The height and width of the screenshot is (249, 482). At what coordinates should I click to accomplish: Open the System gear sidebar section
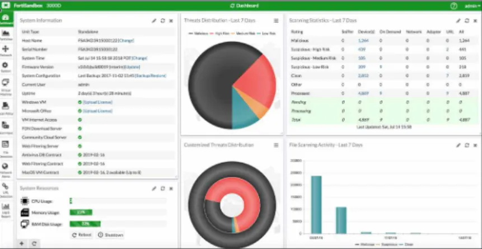(x=6, y=67)
